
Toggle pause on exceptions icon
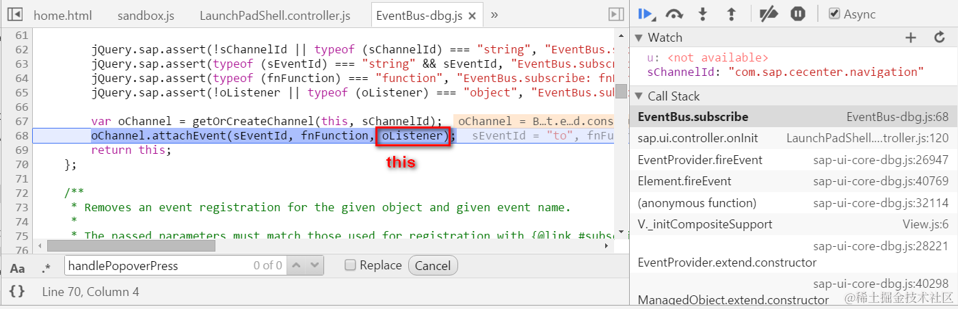798,14
